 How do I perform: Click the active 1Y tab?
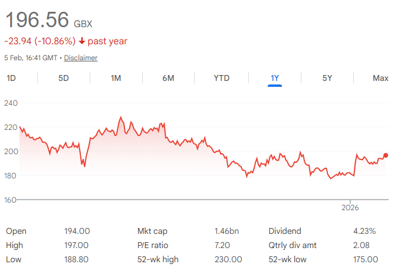275,78
